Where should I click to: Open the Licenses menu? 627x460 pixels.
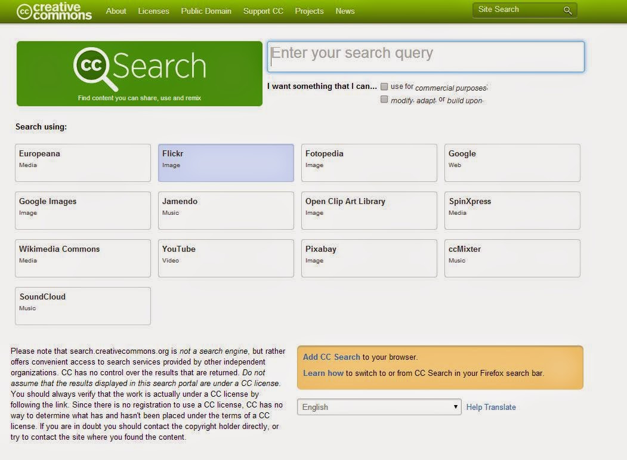pyautogui.click(x=153, y=11)
